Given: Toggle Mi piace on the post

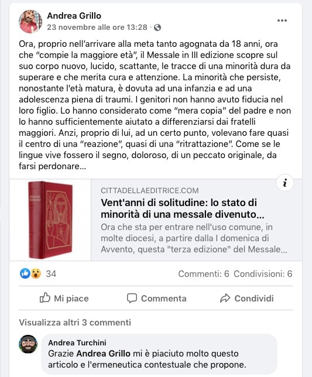Looking at the screenshot, I should tap(64, 298).
